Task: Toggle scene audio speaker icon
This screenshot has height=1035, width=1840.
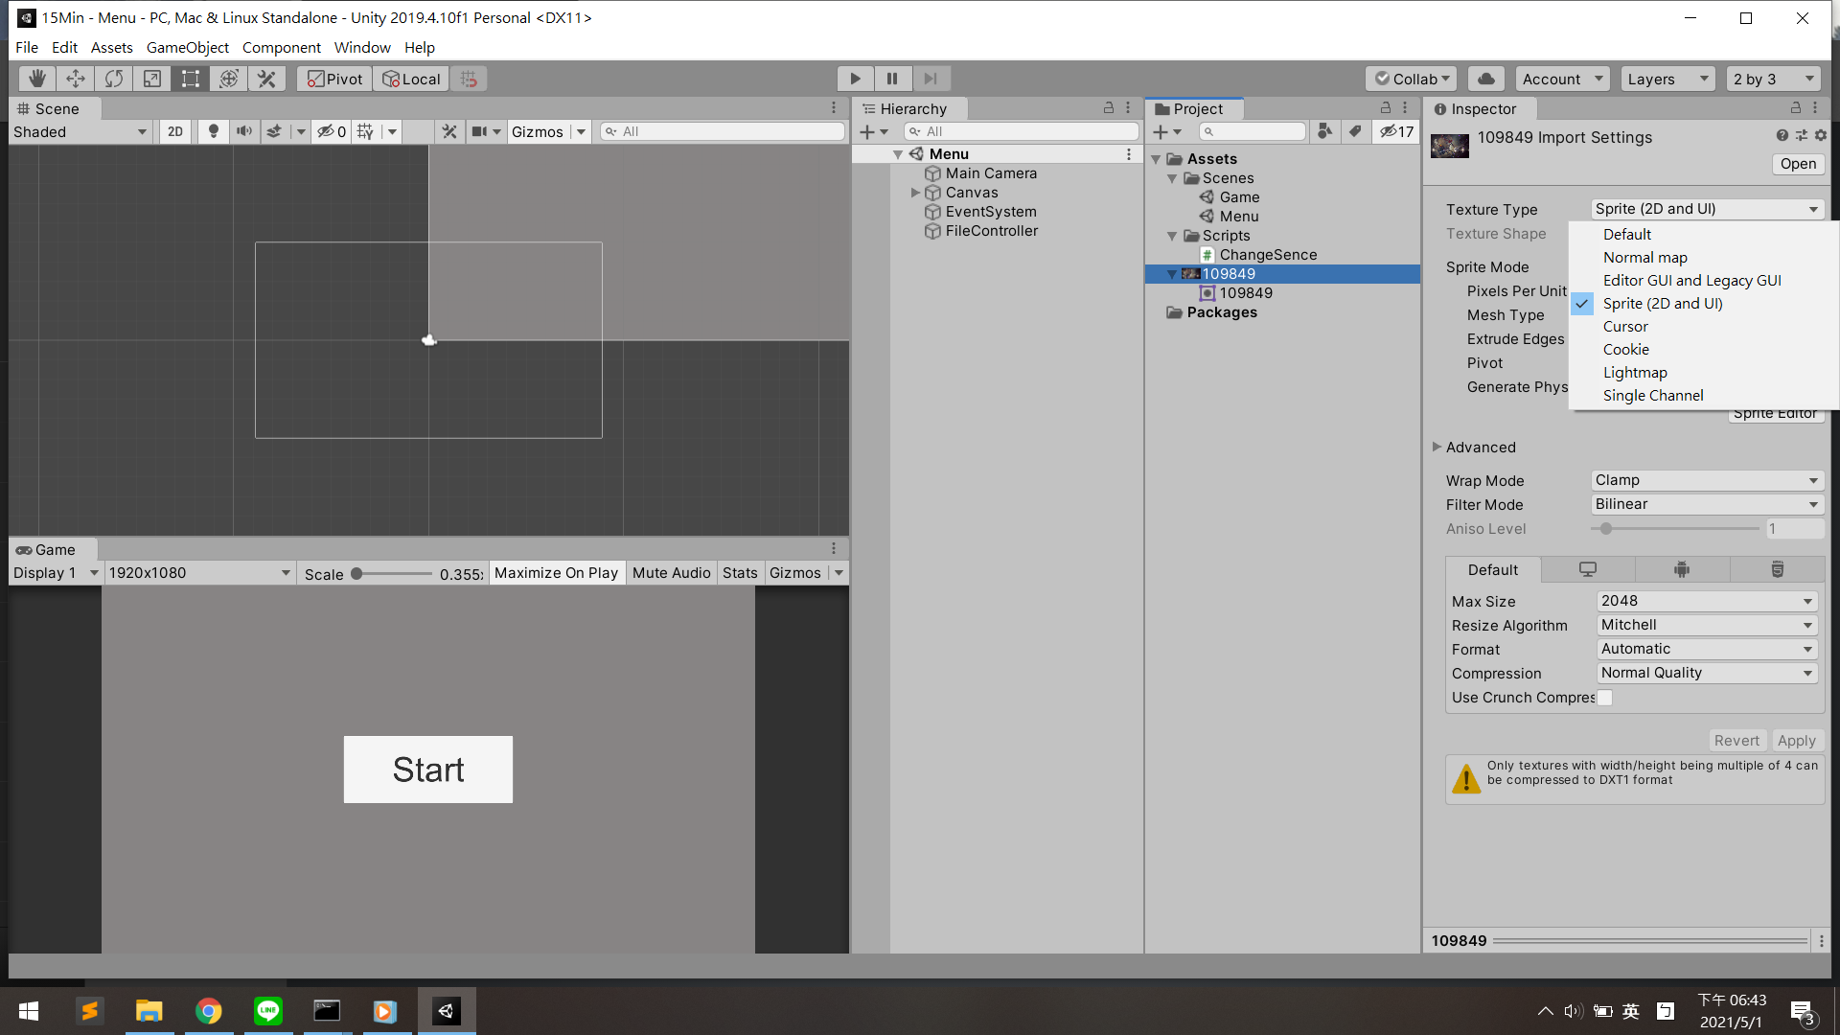Action: click(244, 131)
